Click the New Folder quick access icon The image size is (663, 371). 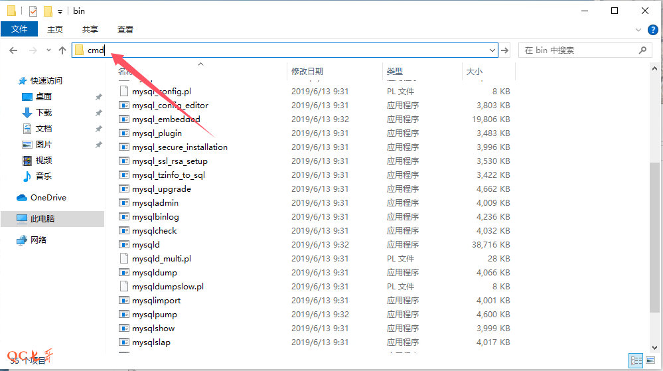click(48, 11)
